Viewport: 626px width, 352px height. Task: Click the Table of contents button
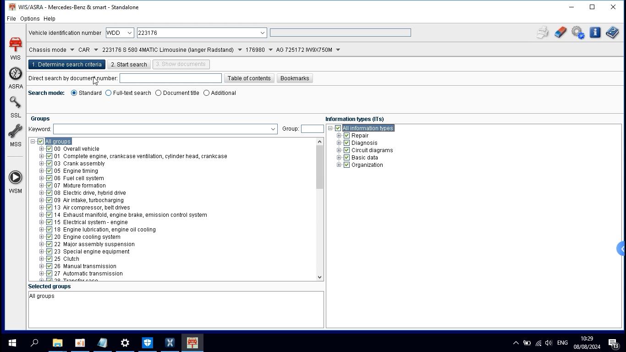(249, 78)
